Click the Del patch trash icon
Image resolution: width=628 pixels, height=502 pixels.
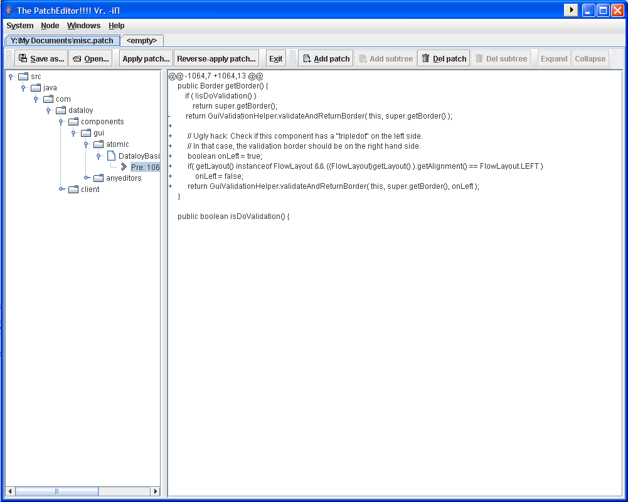426,58
